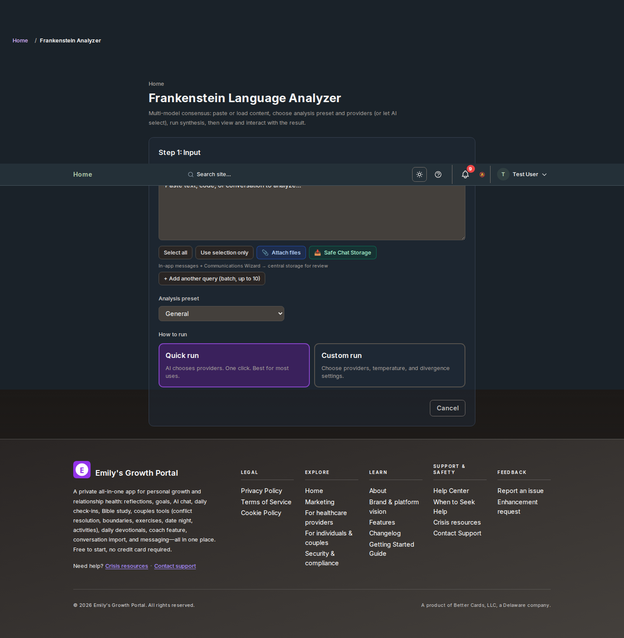
Task: Click the Safe Chat Storage cake icon
Action: pos(317,253)
